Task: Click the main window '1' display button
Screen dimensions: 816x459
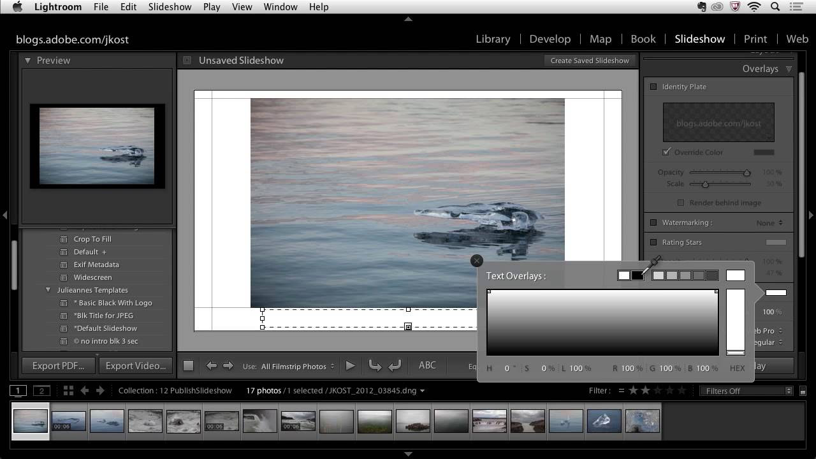Action: point(18,391)
